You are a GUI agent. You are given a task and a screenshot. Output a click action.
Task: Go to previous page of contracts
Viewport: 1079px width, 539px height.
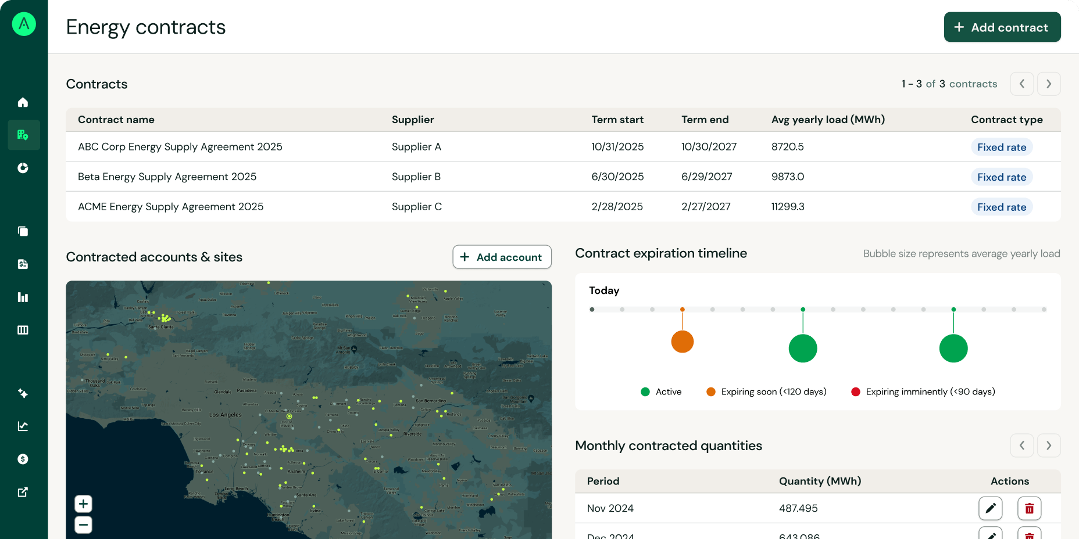click(1021, 84)
